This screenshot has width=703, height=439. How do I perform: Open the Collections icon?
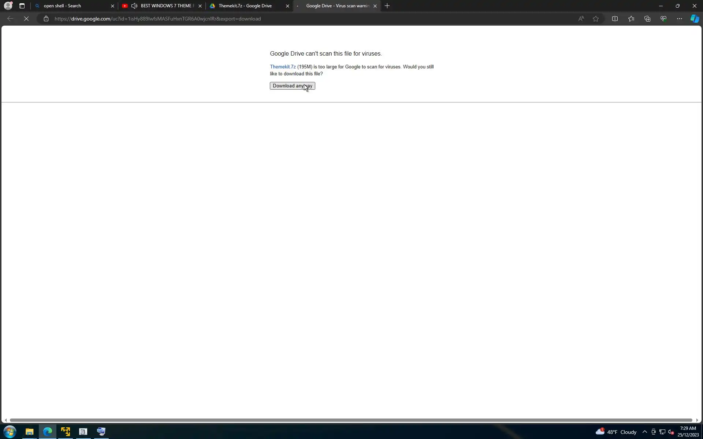(647, 19)
